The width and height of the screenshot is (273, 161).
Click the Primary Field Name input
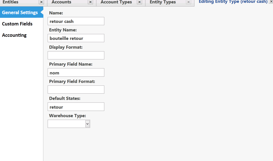[76, 72]
